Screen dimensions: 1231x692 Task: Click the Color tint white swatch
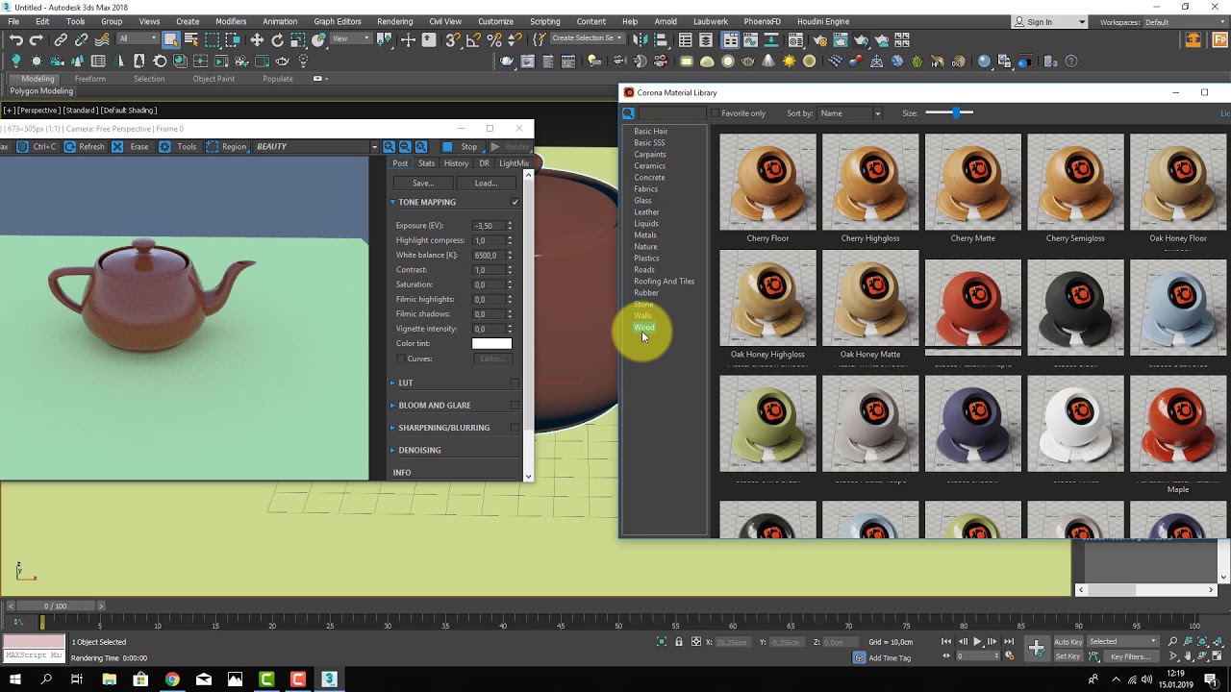(x=491, y=343)
